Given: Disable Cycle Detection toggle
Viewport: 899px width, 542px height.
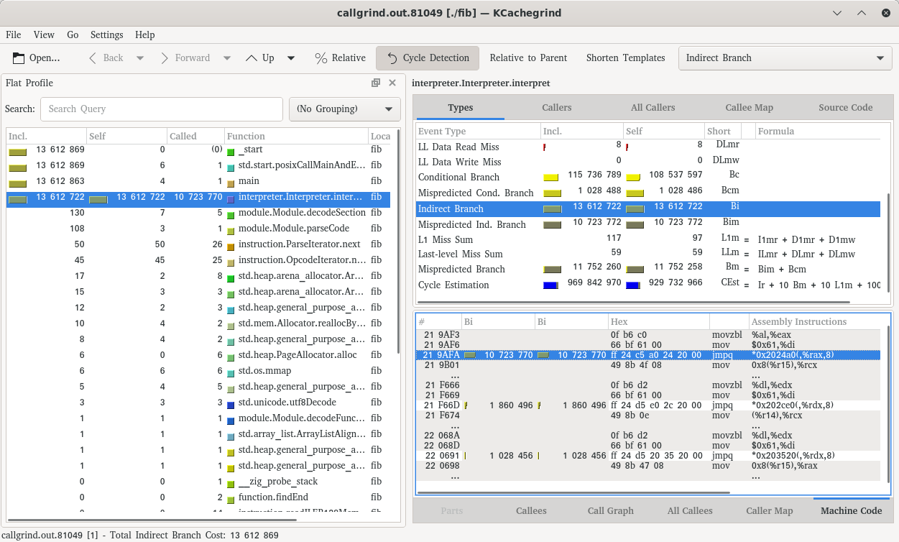Looking at the screenshot, I should [x=428, y=58].
